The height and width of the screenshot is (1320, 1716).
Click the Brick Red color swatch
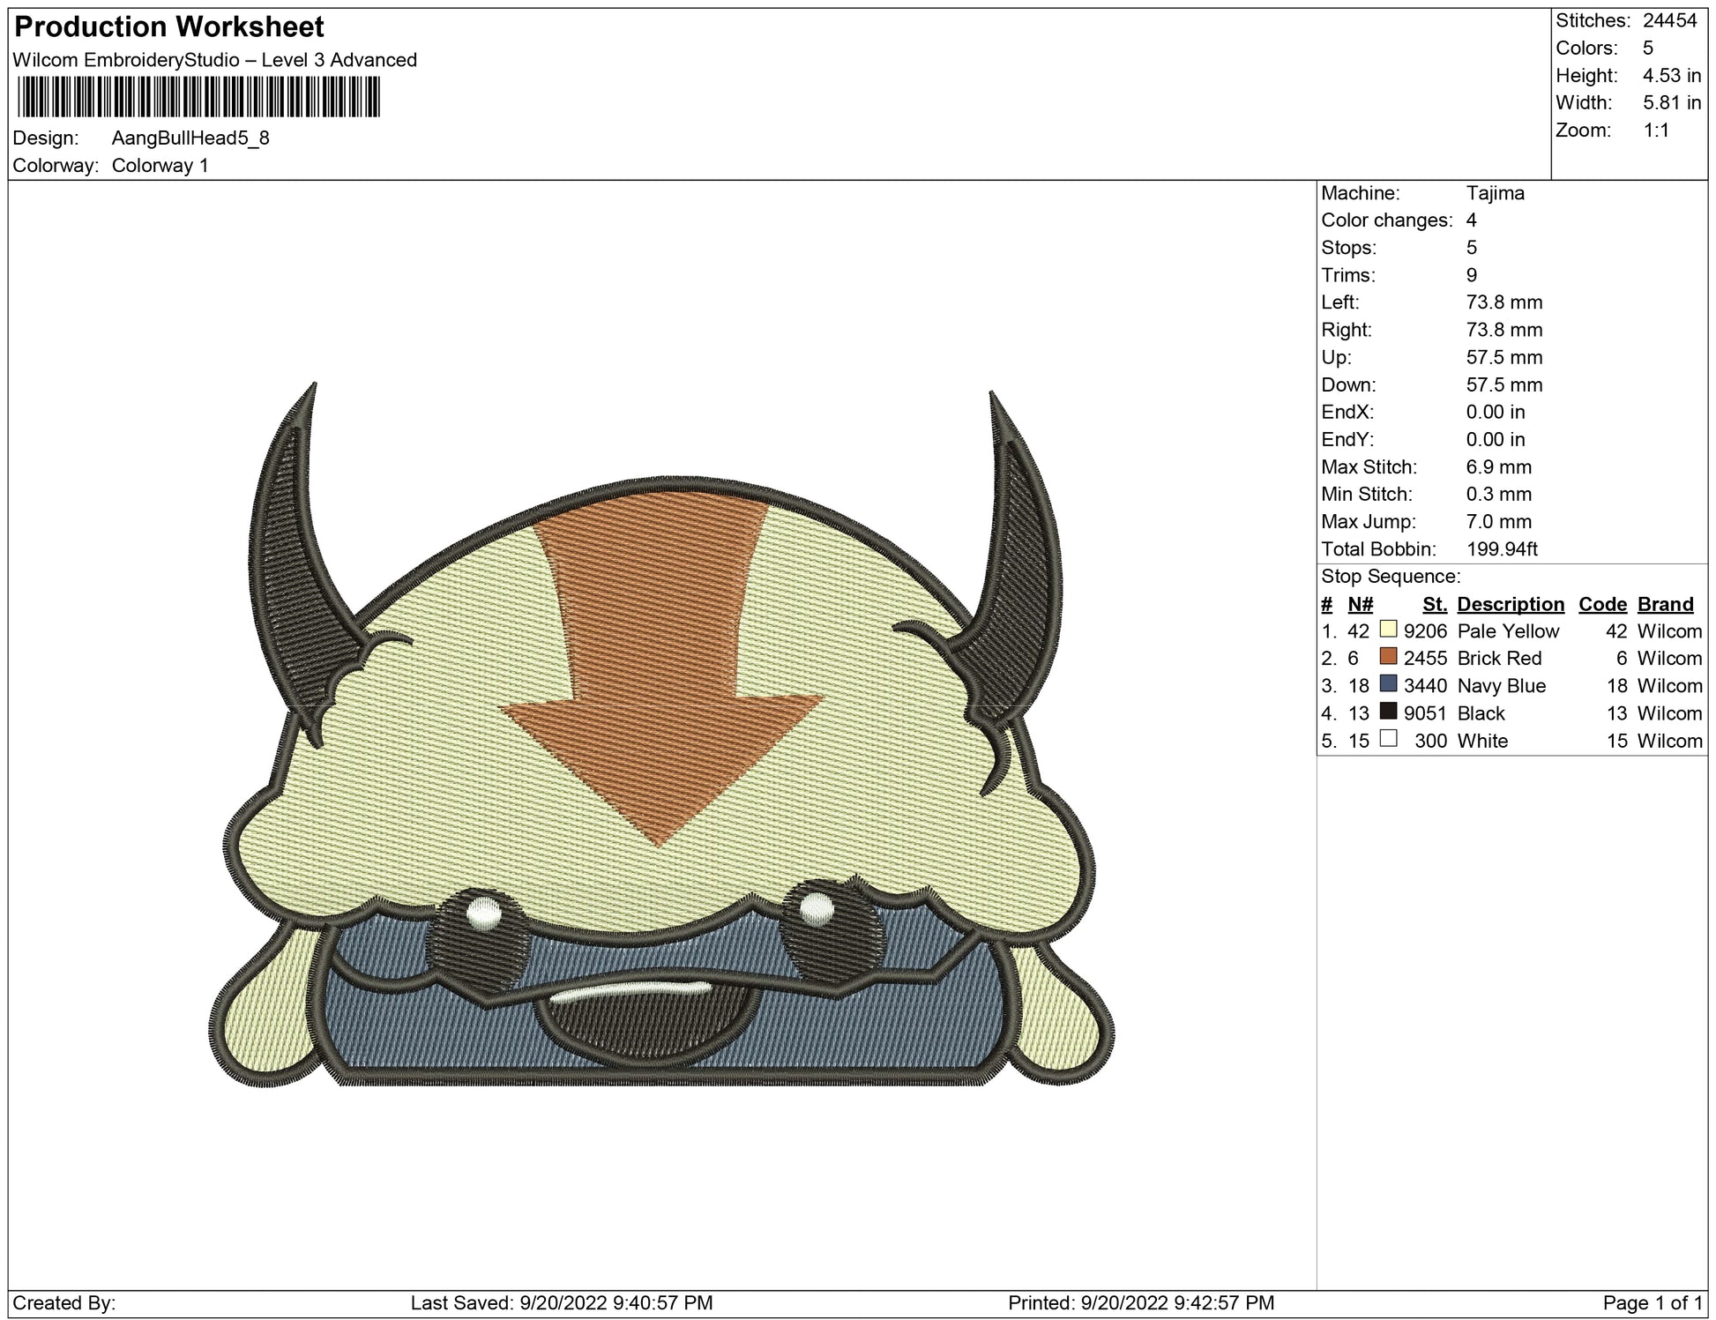[1388, 657]
